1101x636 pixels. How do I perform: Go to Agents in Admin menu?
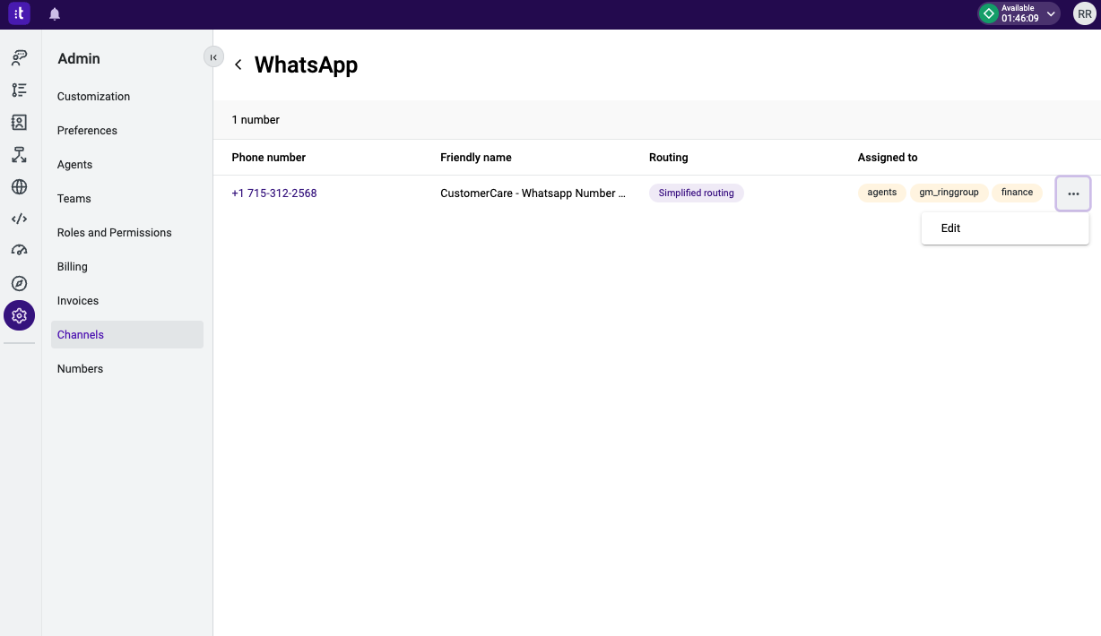(74, 165)
